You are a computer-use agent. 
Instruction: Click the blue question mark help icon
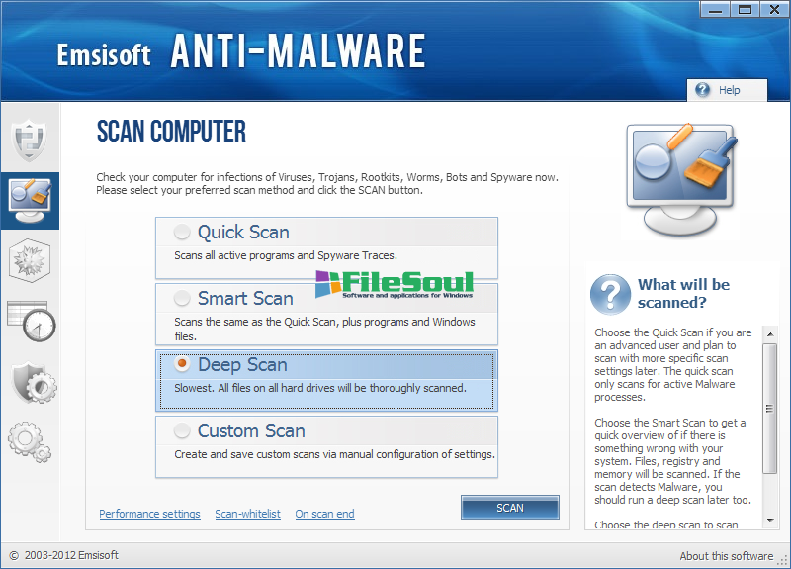point(610,293)
